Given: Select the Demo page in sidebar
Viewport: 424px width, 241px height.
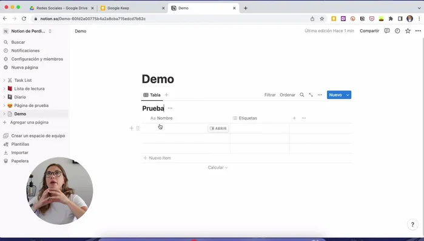Looking at the screenshot, I should pyautogui.click(x=20, y=114).
